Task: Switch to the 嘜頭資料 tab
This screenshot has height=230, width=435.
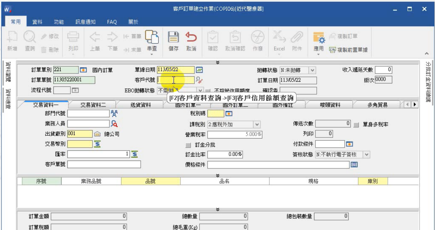Action: pyautogui.click(x=330, y=104)
